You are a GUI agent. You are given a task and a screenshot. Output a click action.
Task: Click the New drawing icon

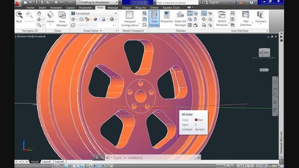point(25,2)
